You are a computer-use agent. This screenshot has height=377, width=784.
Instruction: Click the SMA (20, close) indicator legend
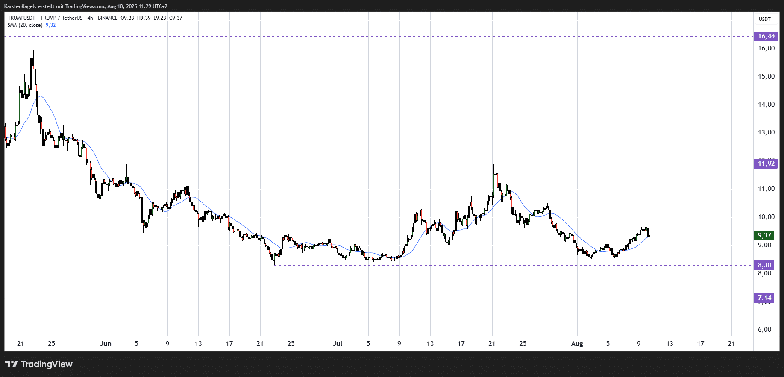[x=25, y=25]
